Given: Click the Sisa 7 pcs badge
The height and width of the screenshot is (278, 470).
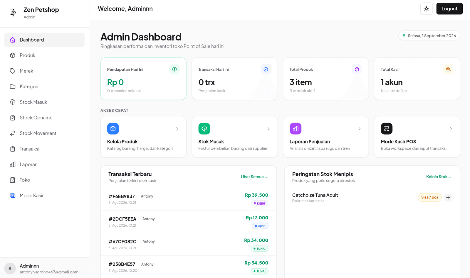Looking at the screenshot, I should coord(429,197).
